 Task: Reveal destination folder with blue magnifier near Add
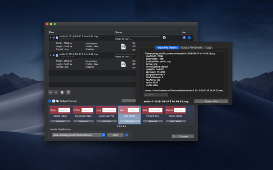127,135
